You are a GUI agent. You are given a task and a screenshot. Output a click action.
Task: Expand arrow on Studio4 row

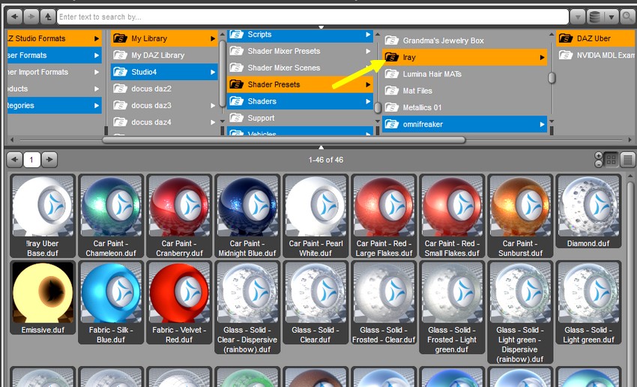click(x=213, y=72)
